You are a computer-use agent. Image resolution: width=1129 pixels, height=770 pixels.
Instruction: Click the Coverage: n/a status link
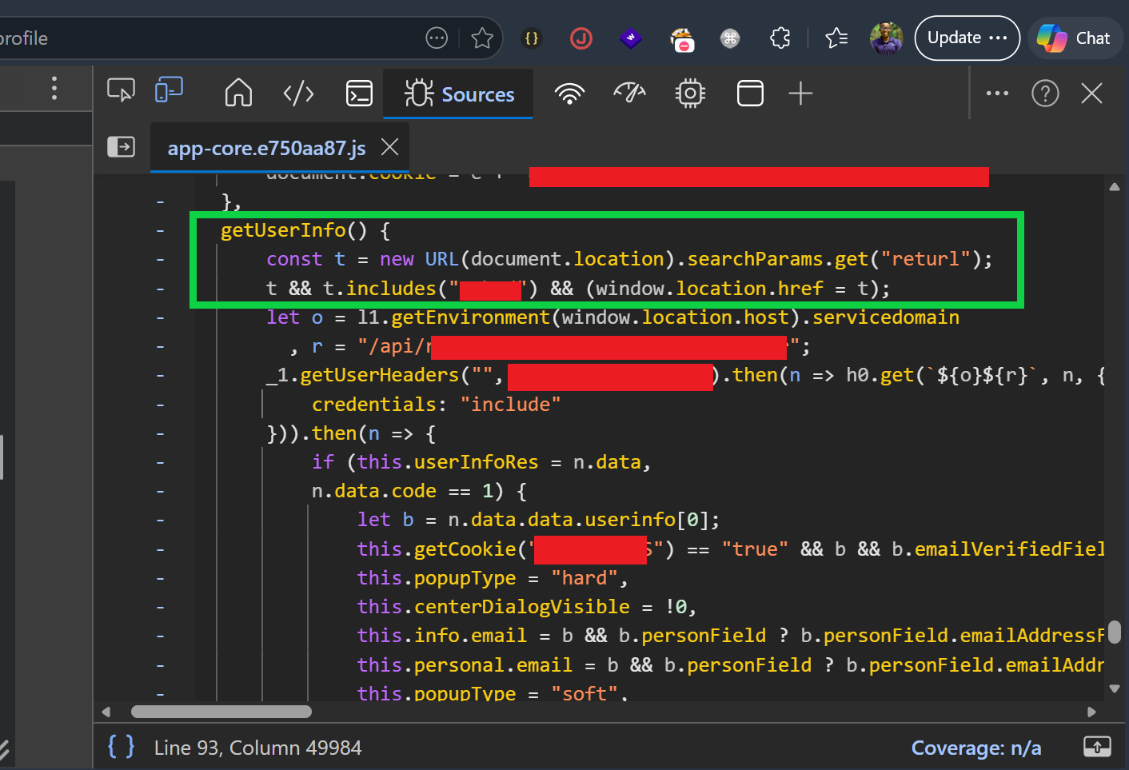tap(976, 748)
